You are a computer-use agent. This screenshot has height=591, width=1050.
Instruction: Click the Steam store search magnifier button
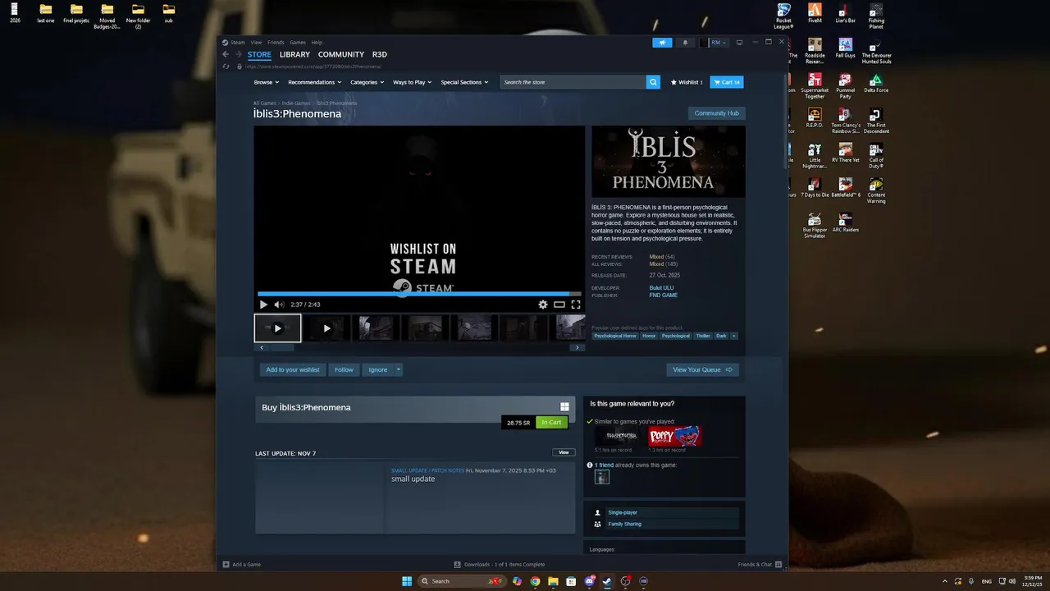pos(653,82)
